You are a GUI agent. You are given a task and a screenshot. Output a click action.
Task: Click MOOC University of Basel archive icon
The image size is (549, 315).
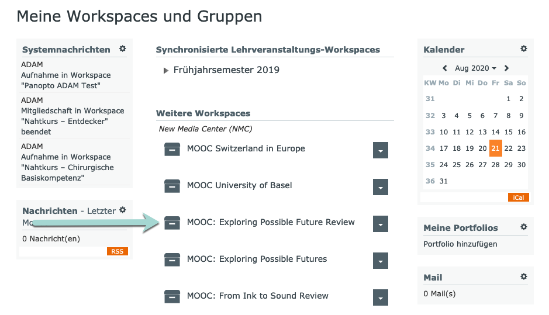coord(172,186)
